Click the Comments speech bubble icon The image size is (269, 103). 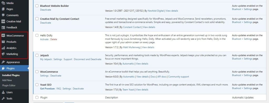coord(3,15)
